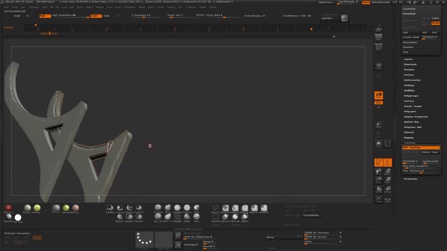Expand the Adaptive Skin subpalette
447x251 pixels.
click(413, 127)
